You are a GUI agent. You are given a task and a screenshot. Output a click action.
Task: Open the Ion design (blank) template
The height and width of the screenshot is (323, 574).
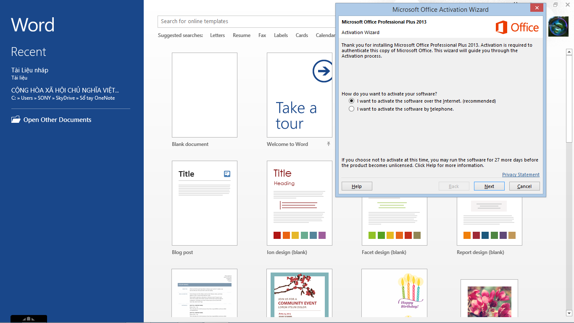(299, 203)
